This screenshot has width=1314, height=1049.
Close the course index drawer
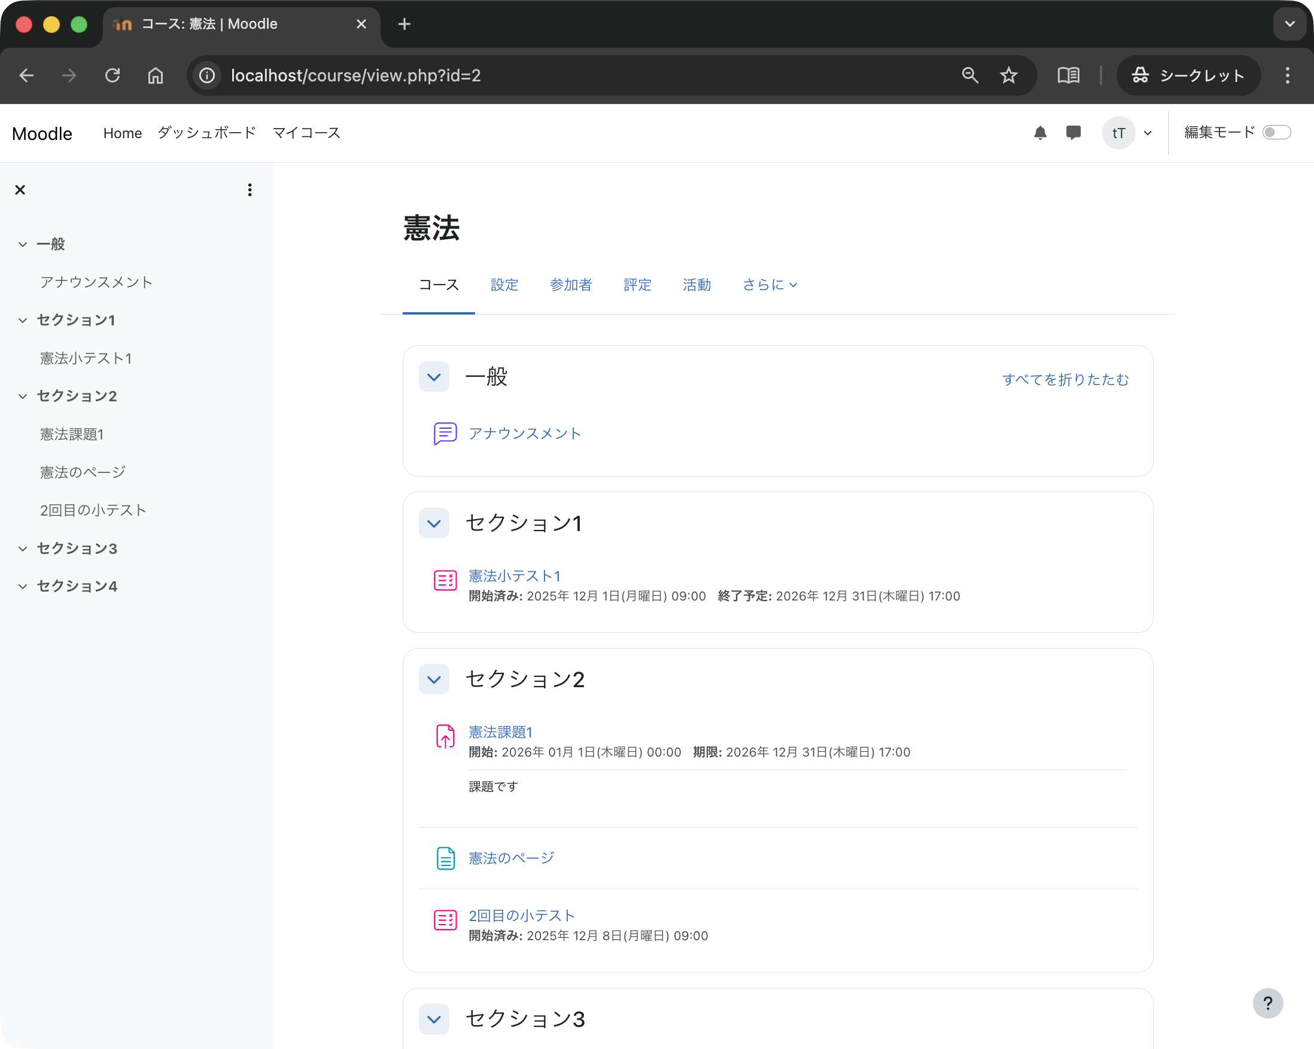tap(20, 190)
